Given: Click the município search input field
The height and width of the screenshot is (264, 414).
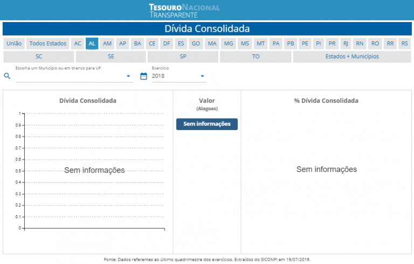Looking at the screenshot, I should [70, 76].
